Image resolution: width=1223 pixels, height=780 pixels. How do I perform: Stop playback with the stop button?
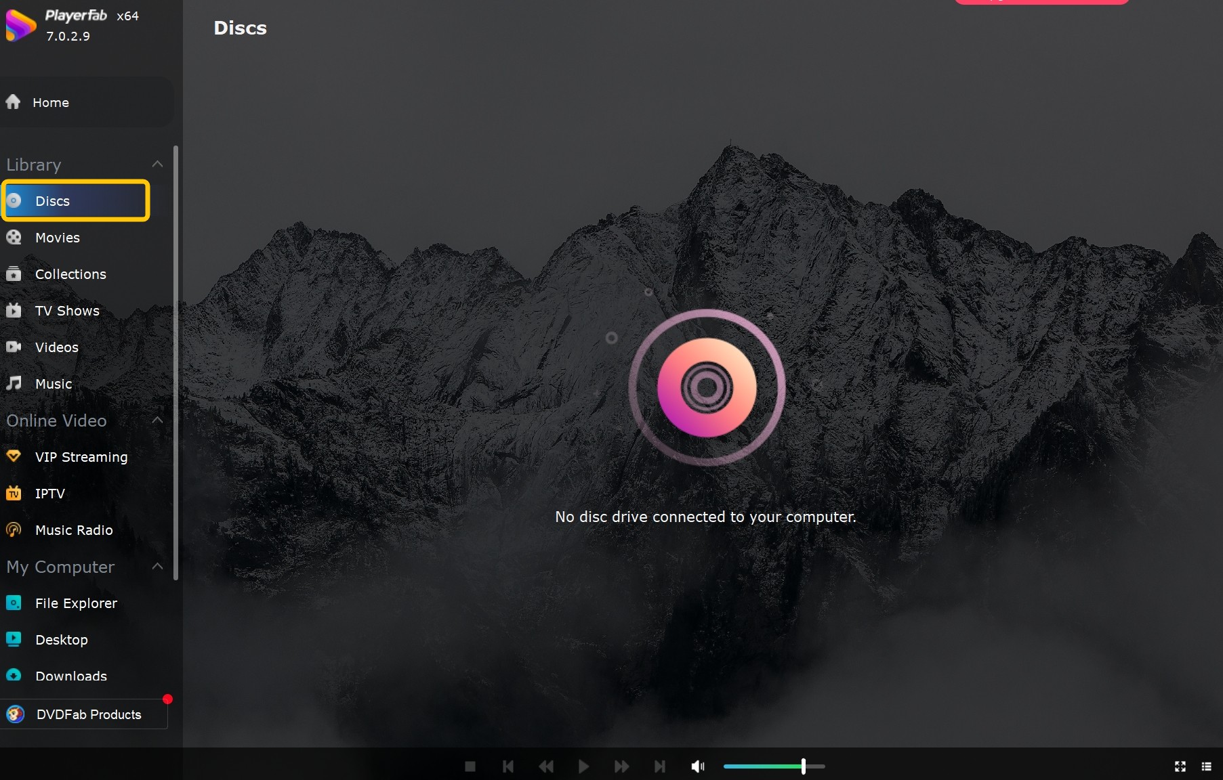470,766
